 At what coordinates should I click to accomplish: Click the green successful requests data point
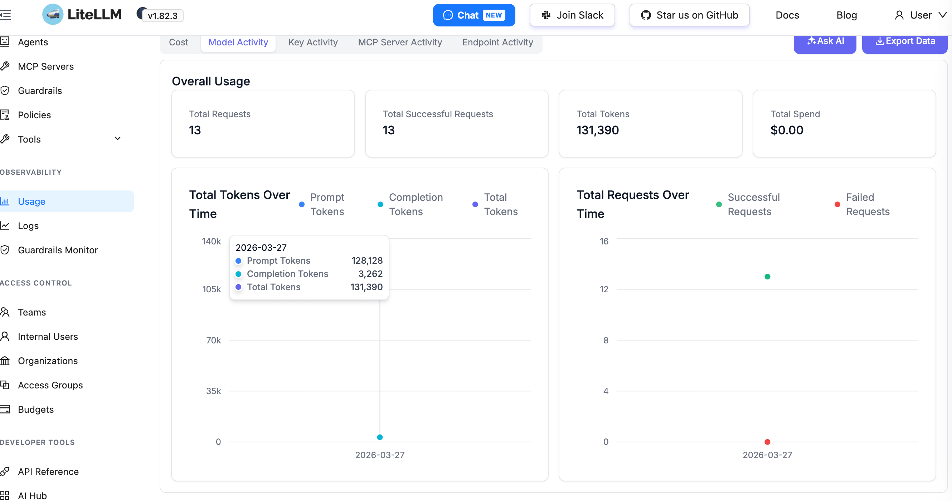[767, 277]
